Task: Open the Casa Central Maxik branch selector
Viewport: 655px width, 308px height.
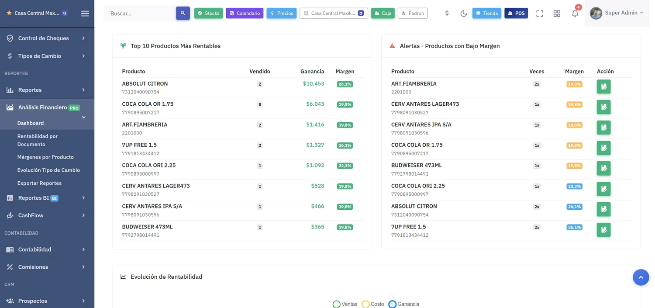Action: click(334, 13)
